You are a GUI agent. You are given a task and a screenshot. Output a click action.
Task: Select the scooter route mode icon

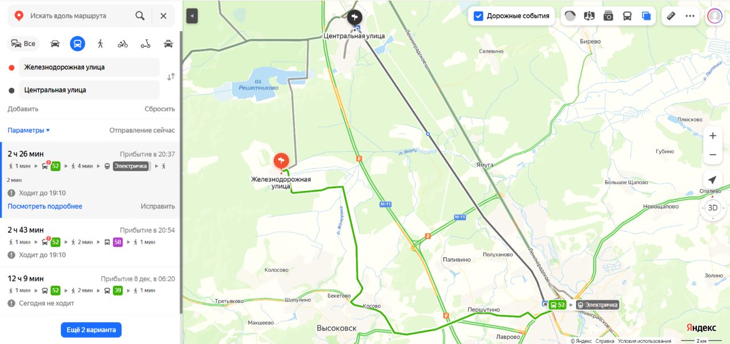point(145,44)
